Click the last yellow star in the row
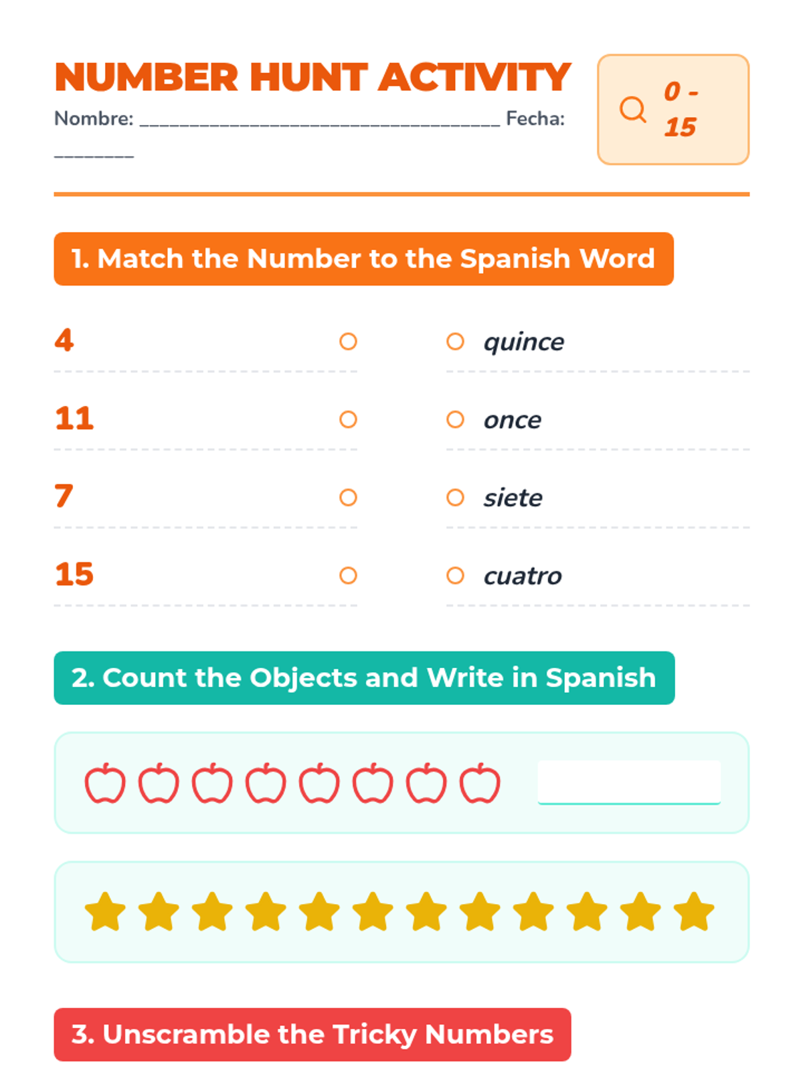The width and height of the screenshot is (803, 1070). pos(694,912)
